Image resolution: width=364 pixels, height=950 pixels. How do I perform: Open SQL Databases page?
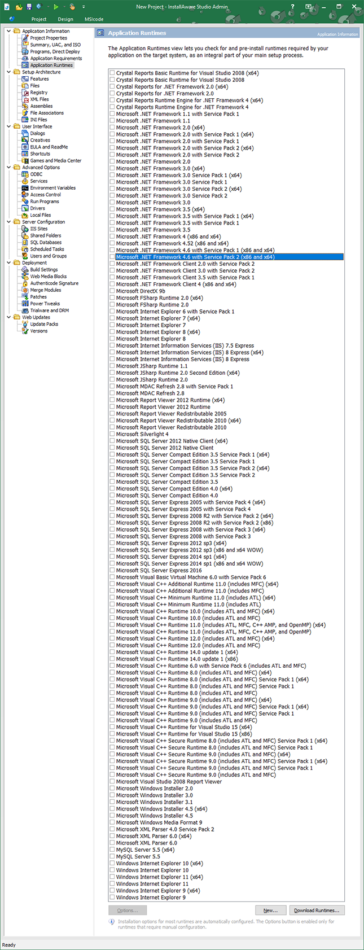pyautogui.click(x=46, y=242)
